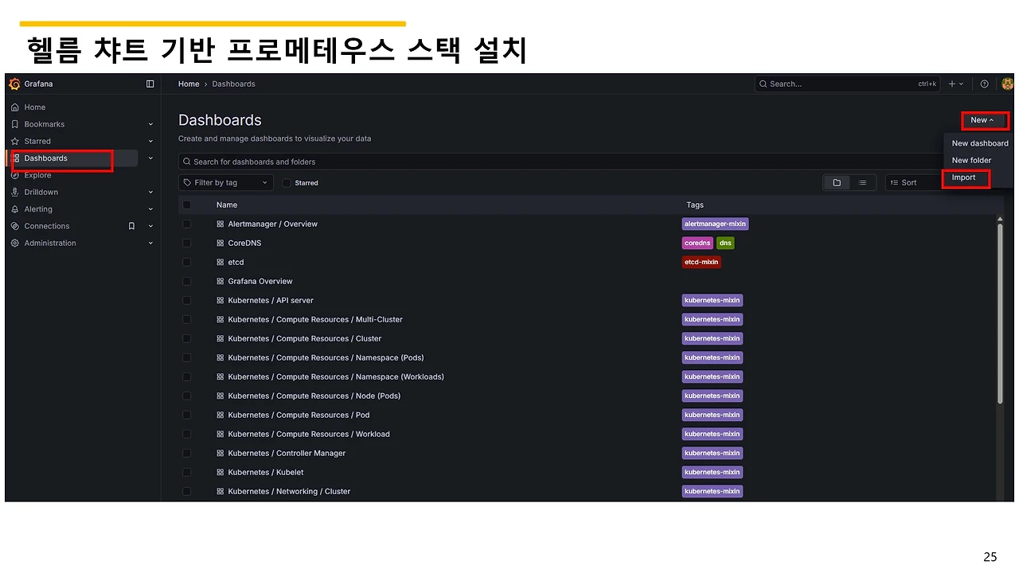Select Import from the New menu

click(x=964, y=178)
